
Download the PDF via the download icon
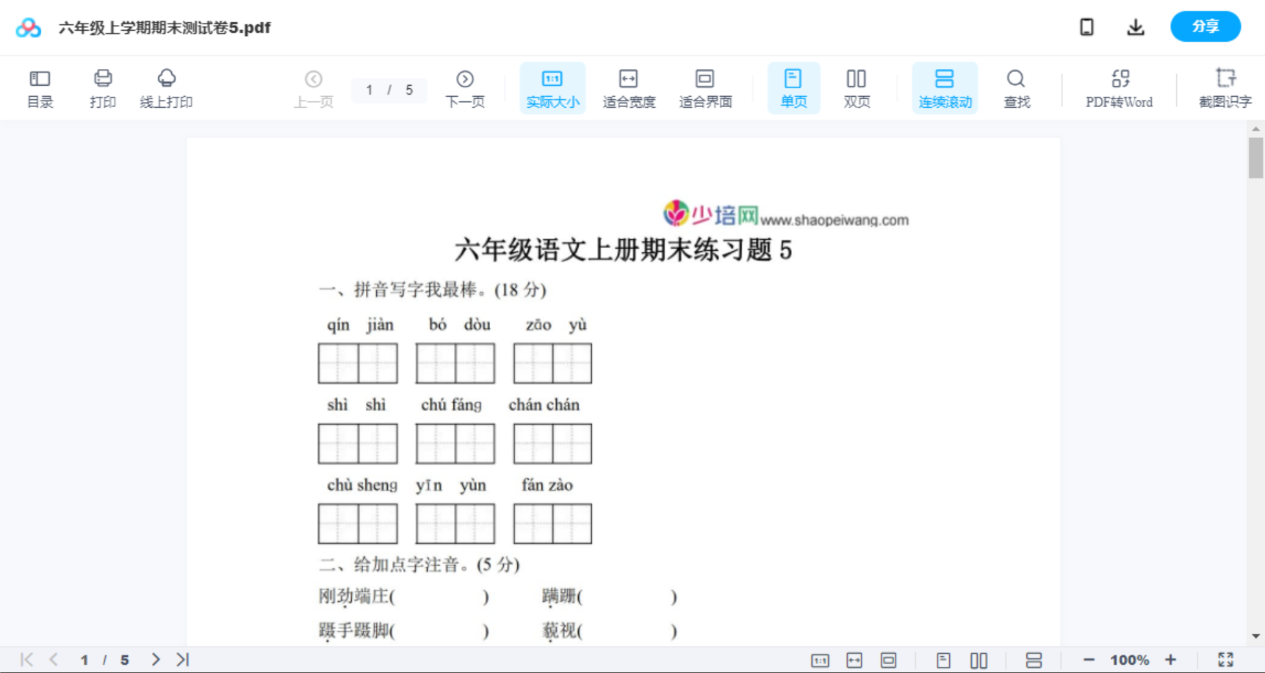click(1136, 26)
